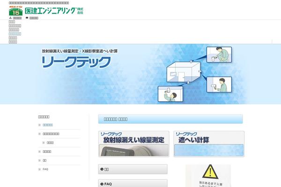Screen dimensions: 281x187
Task: Click the bullet icon beside sidebar FAQ
Action: click(x=39, y=169)
